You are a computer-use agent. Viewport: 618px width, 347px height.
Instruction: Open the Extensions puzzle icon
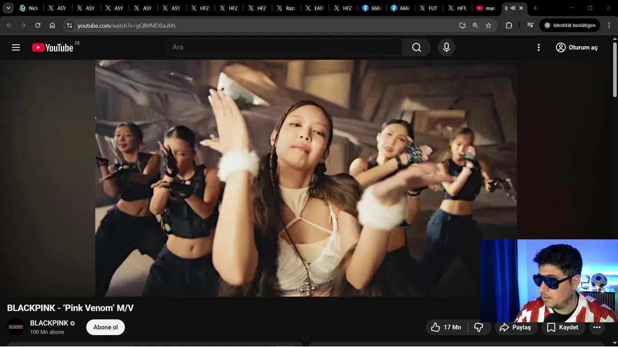pos(509,25)
